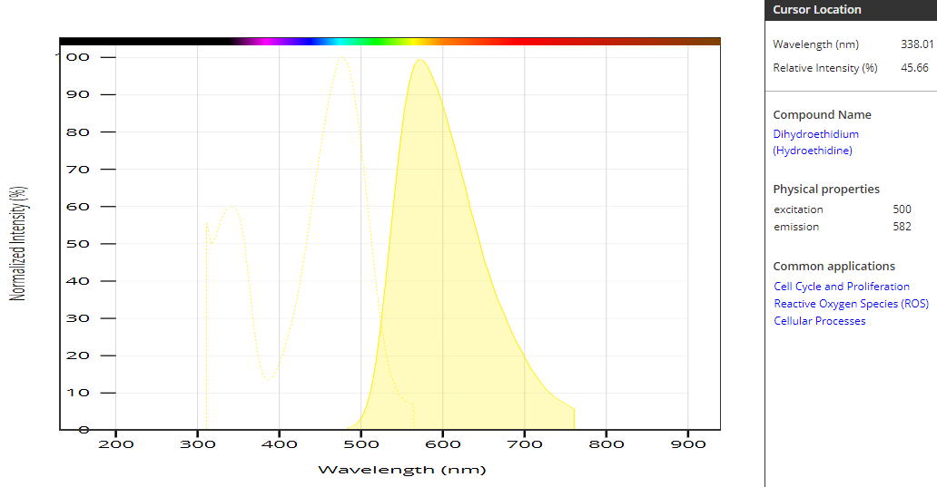Click the Physical properties heading
This screenshot has height=487, width=937.
(825, 190)
